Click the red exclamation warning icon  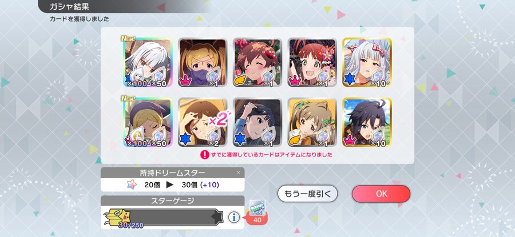(205, 154)
